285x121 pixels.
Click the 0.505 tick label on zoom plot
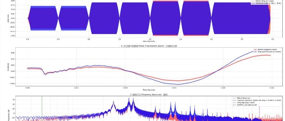pos(272,88)
